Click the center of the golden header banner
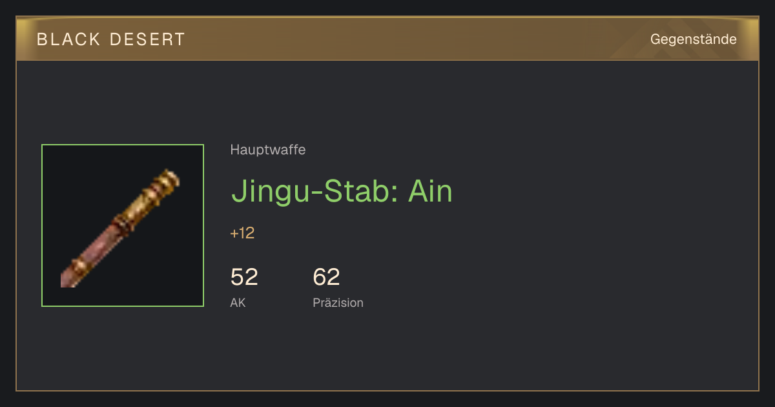The image size is (775, 407). [387, 39]
